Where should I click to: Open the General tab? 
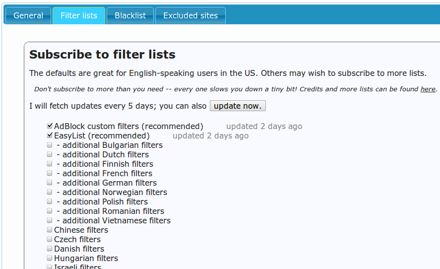[28, 15]
